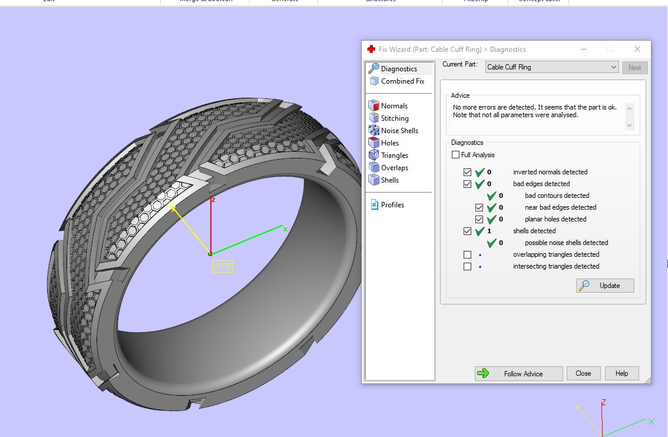668x437 pixels.
Task: Minimize the Fix Wizard dialog
Action: click(584, 49)
